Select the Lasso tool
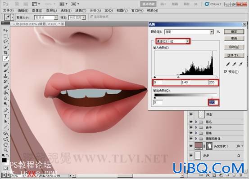This screenshot has width=249, height=179. pyautogui.click(x=5, y=41)
